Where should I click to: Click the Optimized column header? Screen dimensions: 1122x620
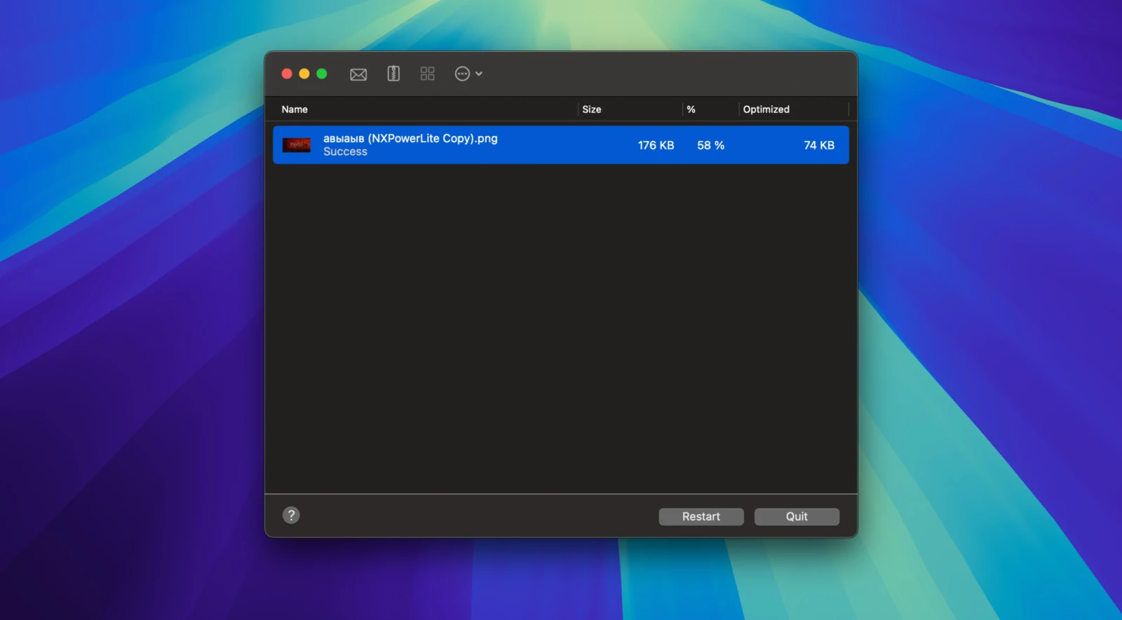[766, 109]
